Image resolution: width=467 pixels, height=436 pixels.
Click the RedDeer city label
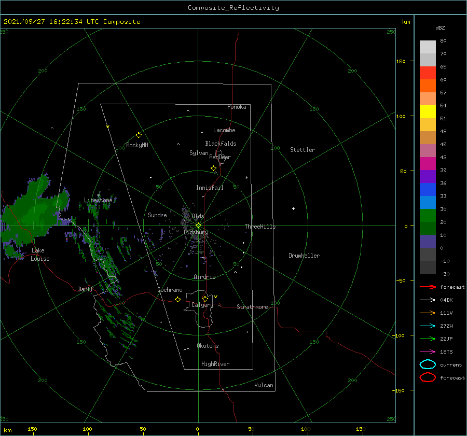[x=220, y=157]
